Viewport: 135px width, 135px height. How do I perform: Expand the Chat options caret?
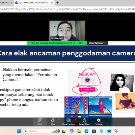[58, 120]
